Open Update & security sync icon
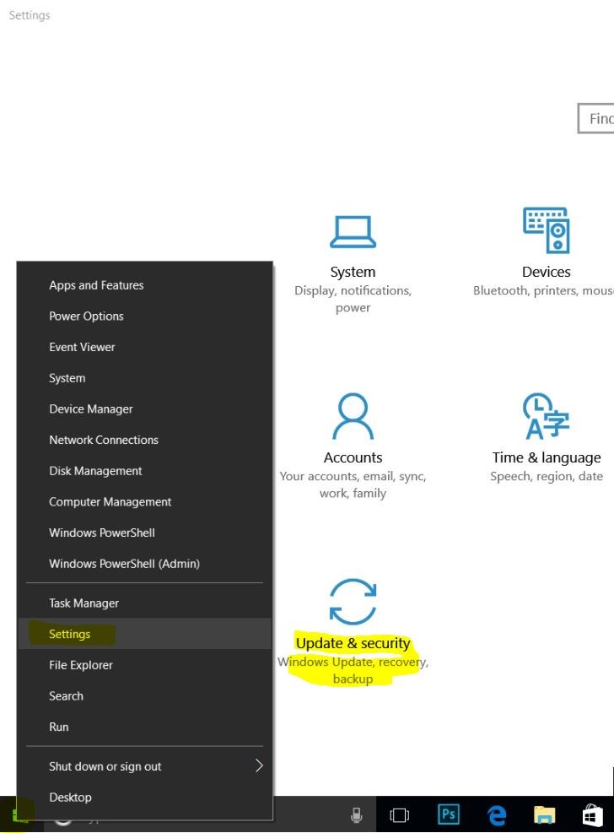Screen dimensions: 614x833 [x=353, y=602]
